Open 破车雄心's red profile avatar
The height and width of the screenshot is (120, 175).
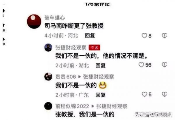tap(34, 21)
